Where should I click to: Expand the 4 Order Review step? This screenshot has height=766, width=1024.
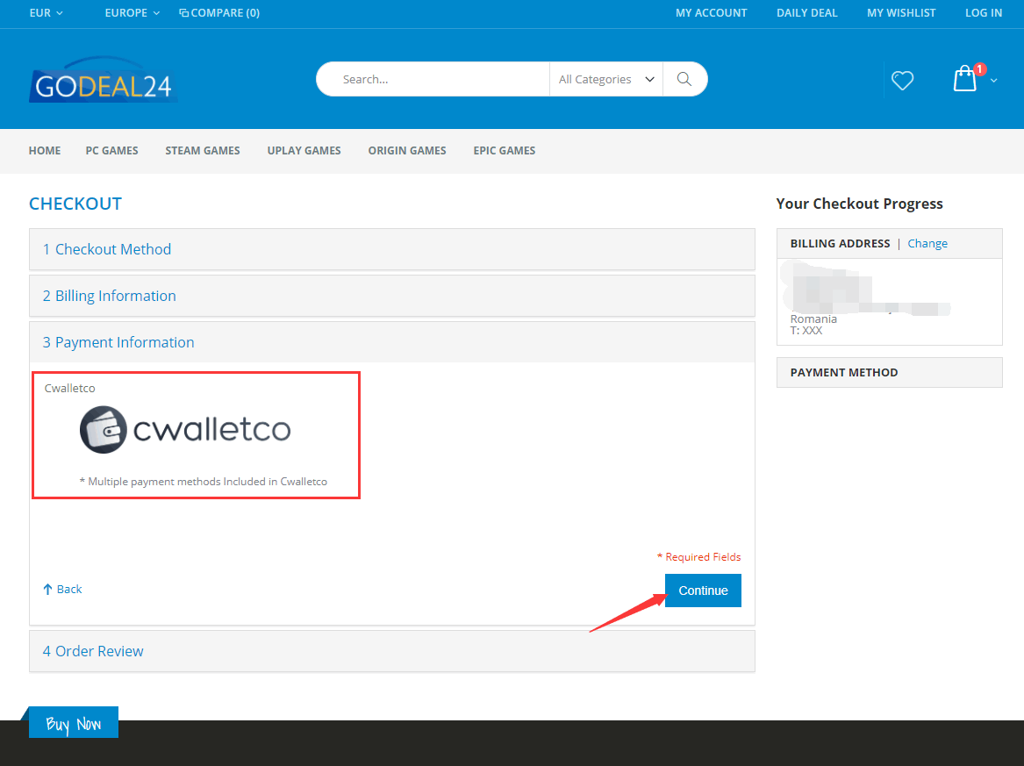[392, 651]
